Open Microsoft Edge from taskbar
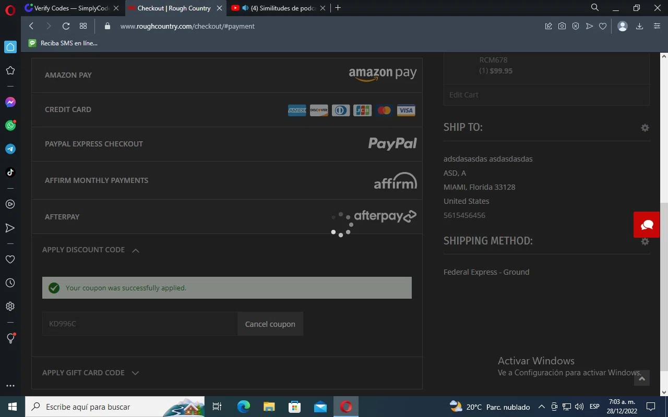Screen dimensions: 668x417 (x=244, y=407)
